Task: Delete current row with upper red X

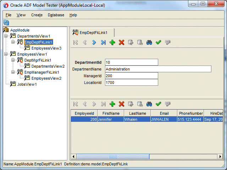Action: pos(121,42)
